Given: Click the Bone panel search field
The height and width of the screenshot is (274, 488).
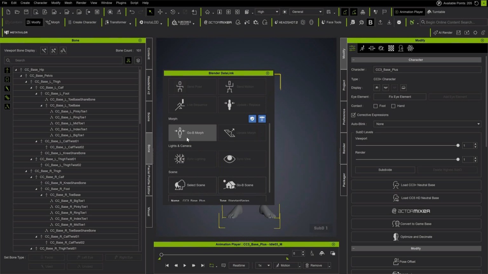Looking at the screenshot, I should [x=63, y=60].
